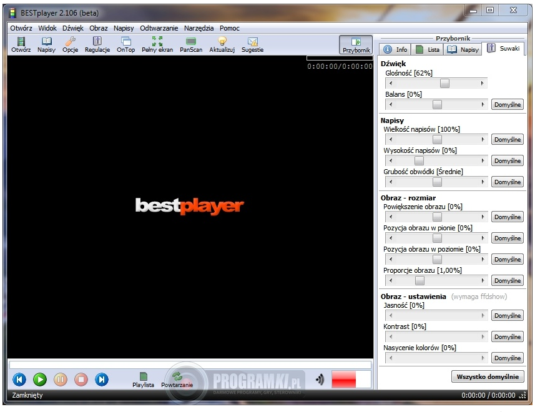Click the Otwórz film icon in toolbar
Screen dimensions: 535x412
coord(21,45)
